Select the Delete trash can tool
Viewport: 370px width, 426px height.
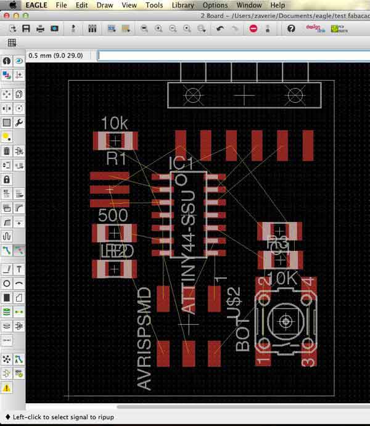pyautogui.click(x=7, y=151)
